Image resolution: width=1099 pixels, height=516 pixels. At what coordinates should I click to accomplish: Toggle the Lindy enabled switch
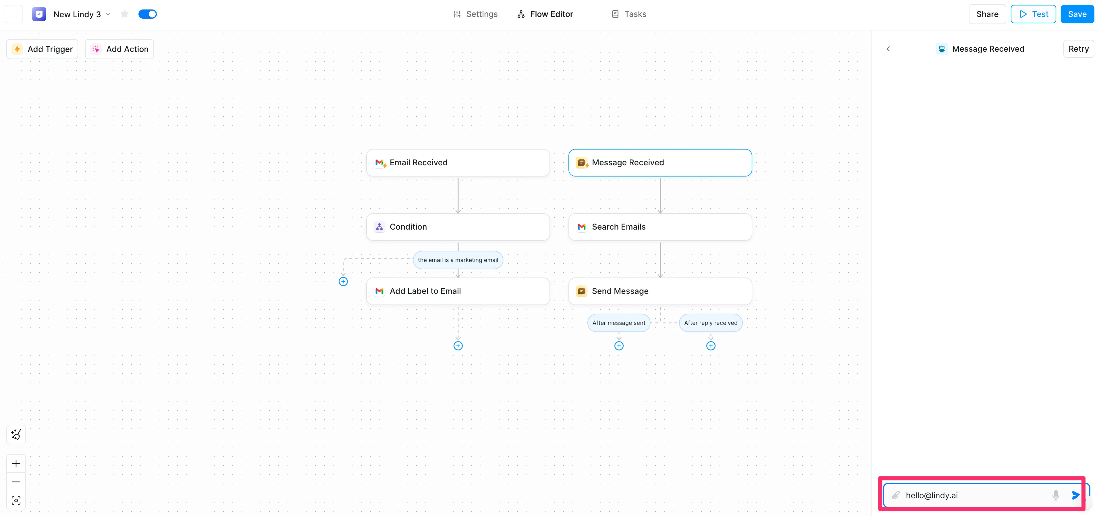(x=148, y=14)
